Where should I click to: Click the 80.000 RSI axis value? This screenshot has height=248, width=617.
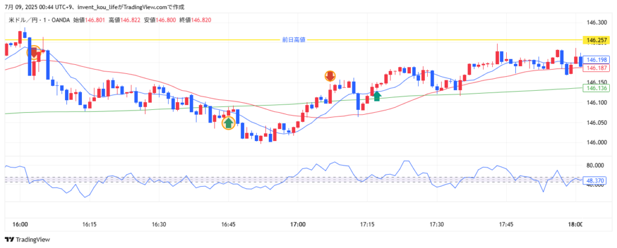(595, 166)
